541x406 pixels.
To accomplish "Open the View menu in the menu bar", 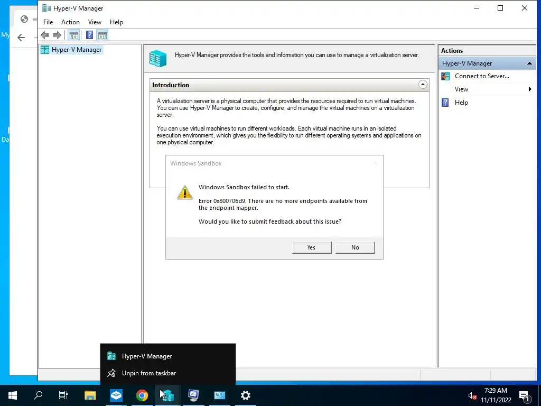I will point(95,22).
